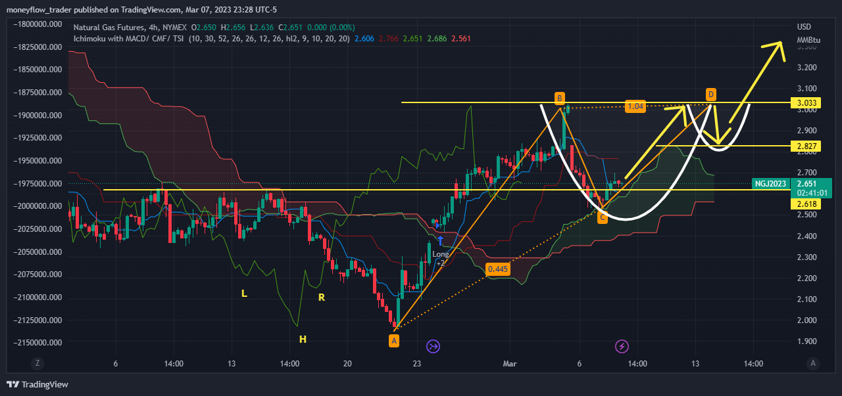Click the MMBtu unit label
This screenshot has width=842, height=396.
tap(808, 40)
